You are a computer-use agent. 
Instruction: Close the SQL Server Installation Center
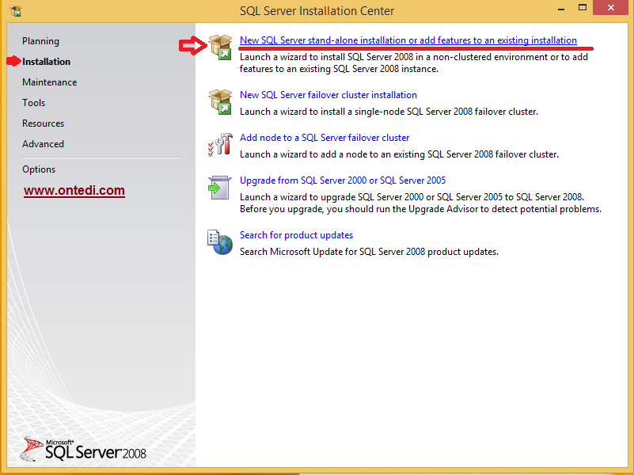tap(610, 8)
